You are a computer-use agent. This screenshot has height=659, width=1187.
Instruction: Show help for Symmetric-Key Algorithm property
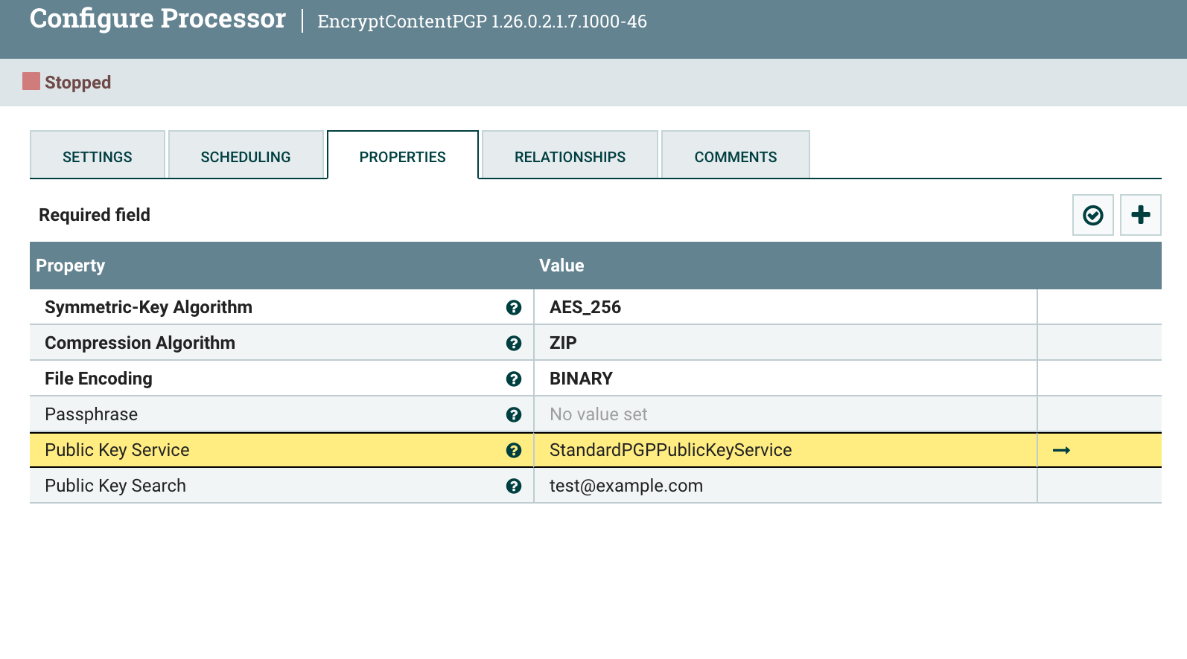[x=514, y=307]
